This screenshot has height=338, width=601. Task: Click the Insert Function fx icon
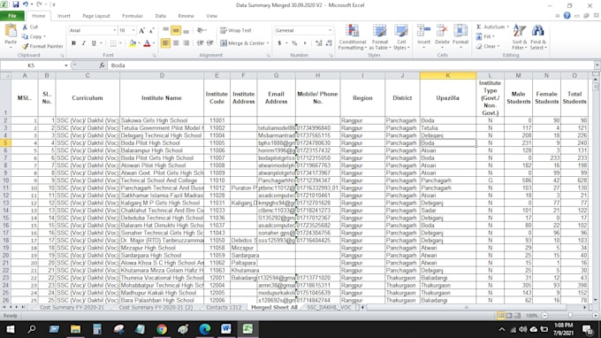[102, 65]
